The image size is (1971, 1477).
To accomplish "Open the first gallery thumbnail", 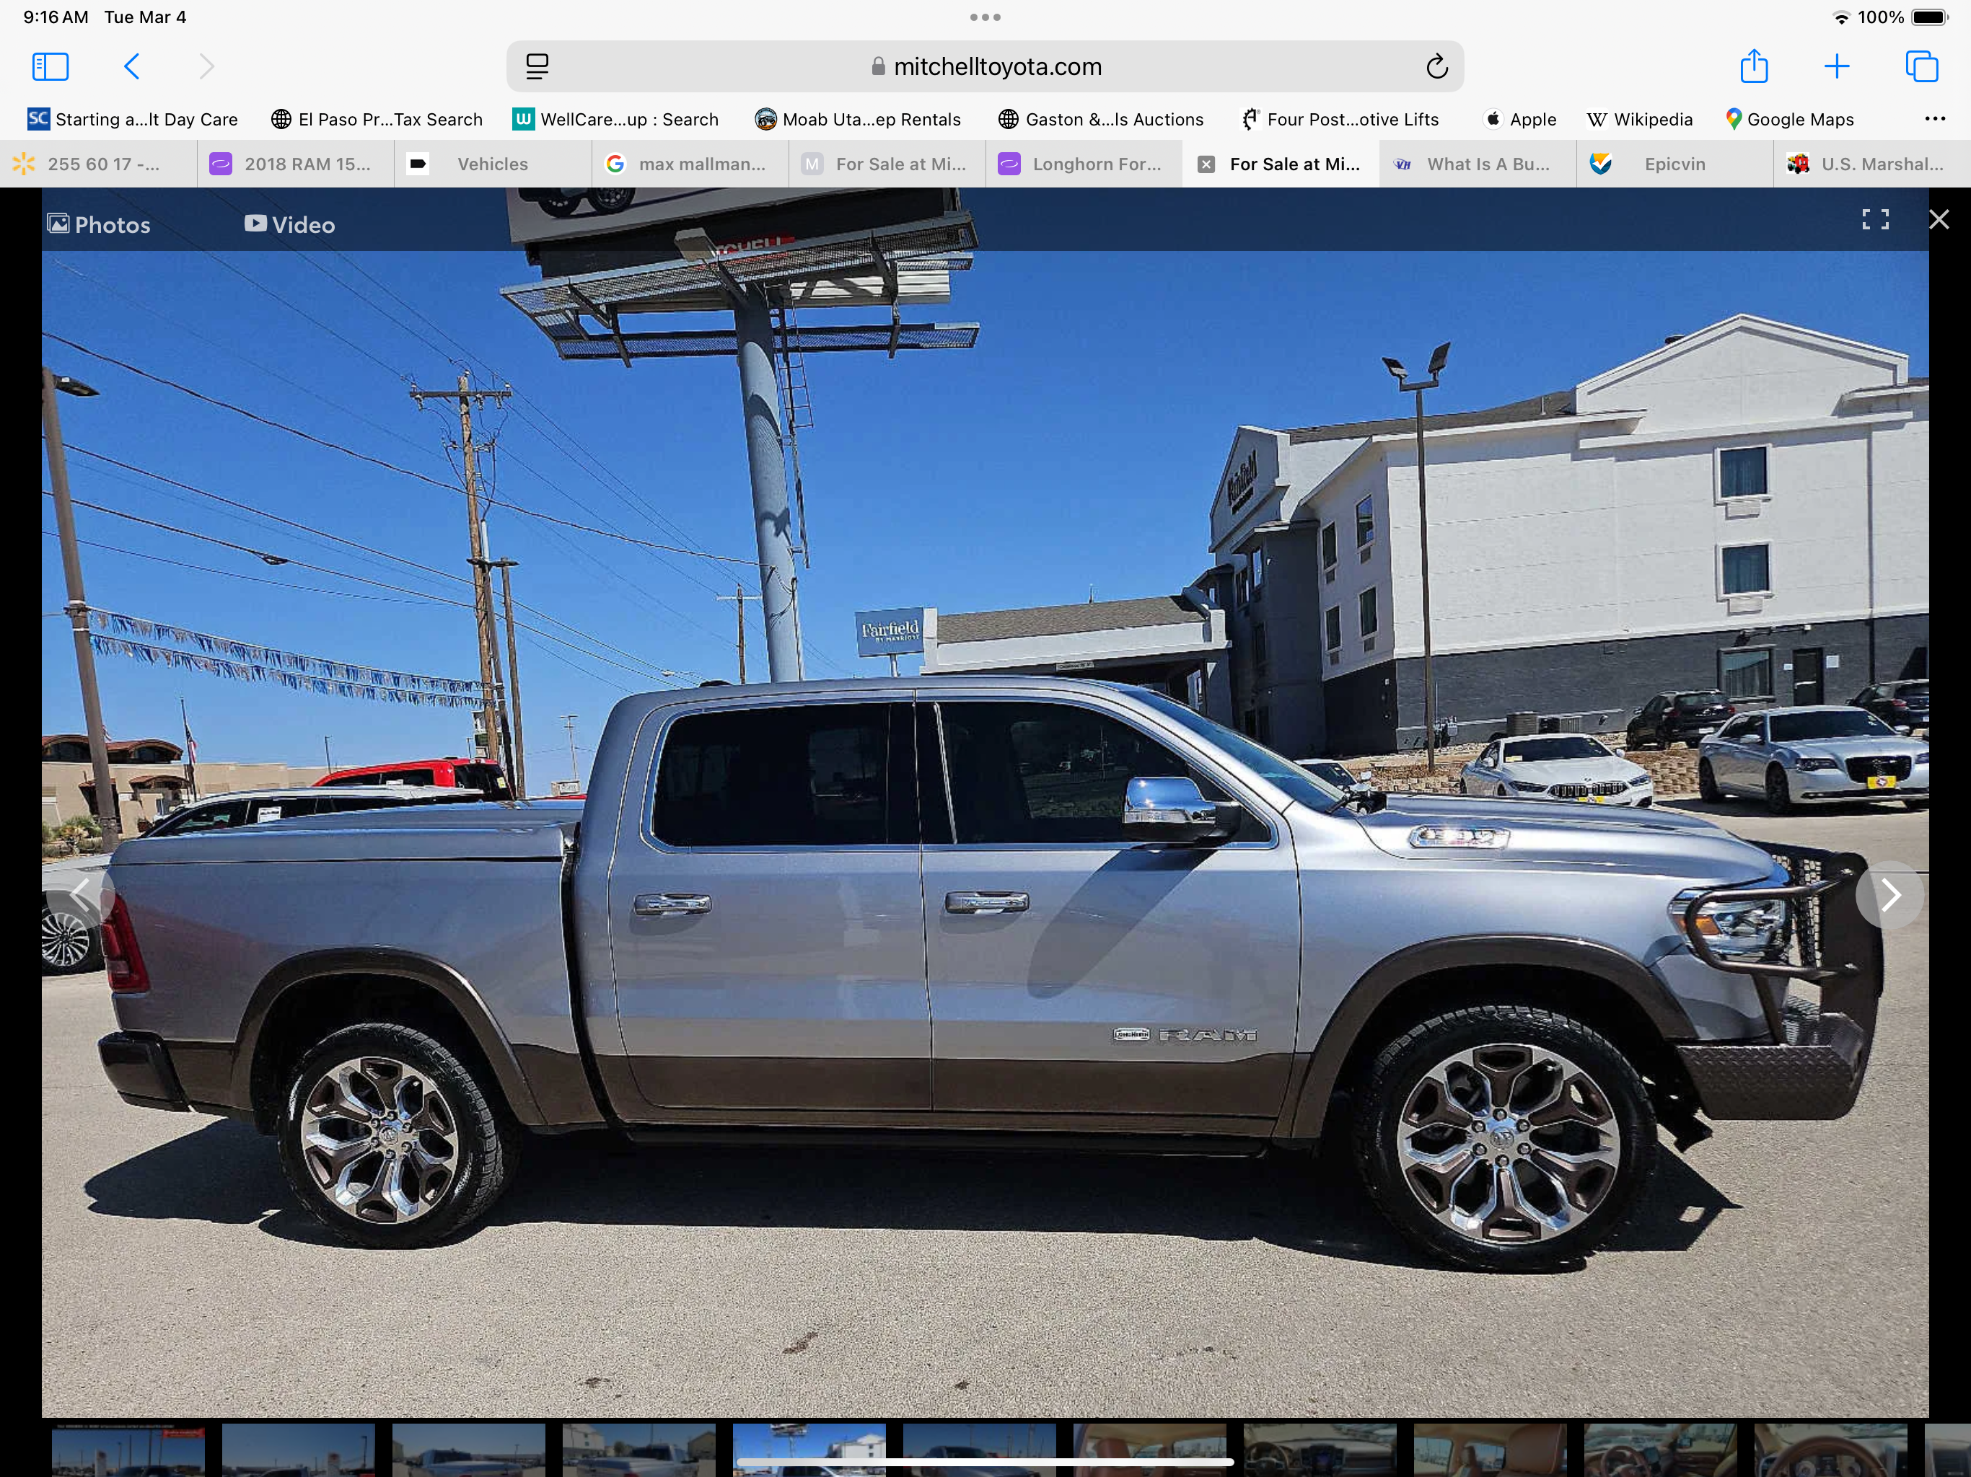I will pyautogui.click(x=128, y=1450).
